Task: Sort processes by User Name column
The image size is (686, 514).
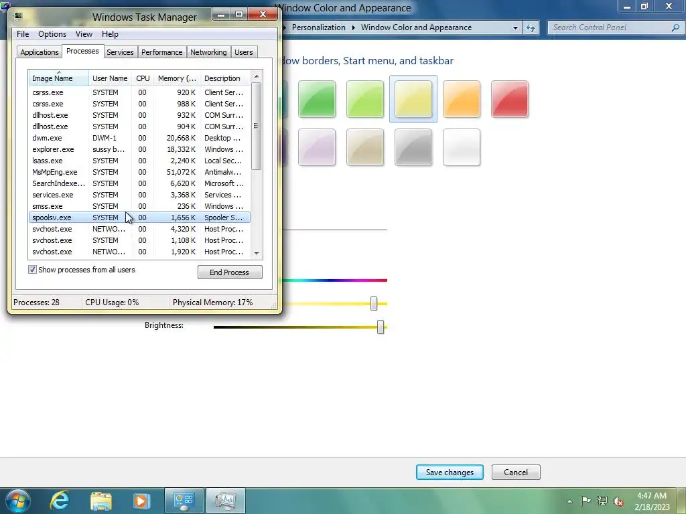Action: point(110,78)
